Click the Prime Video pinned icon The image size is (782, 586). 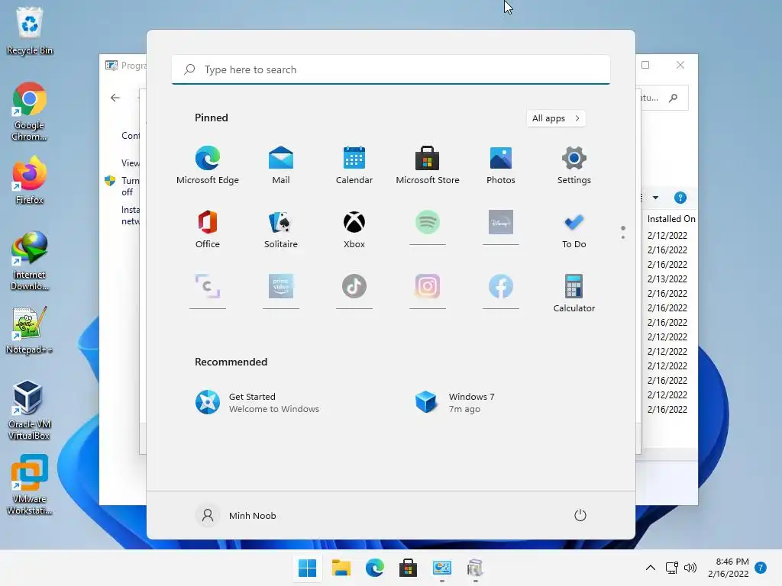[281, 287]
